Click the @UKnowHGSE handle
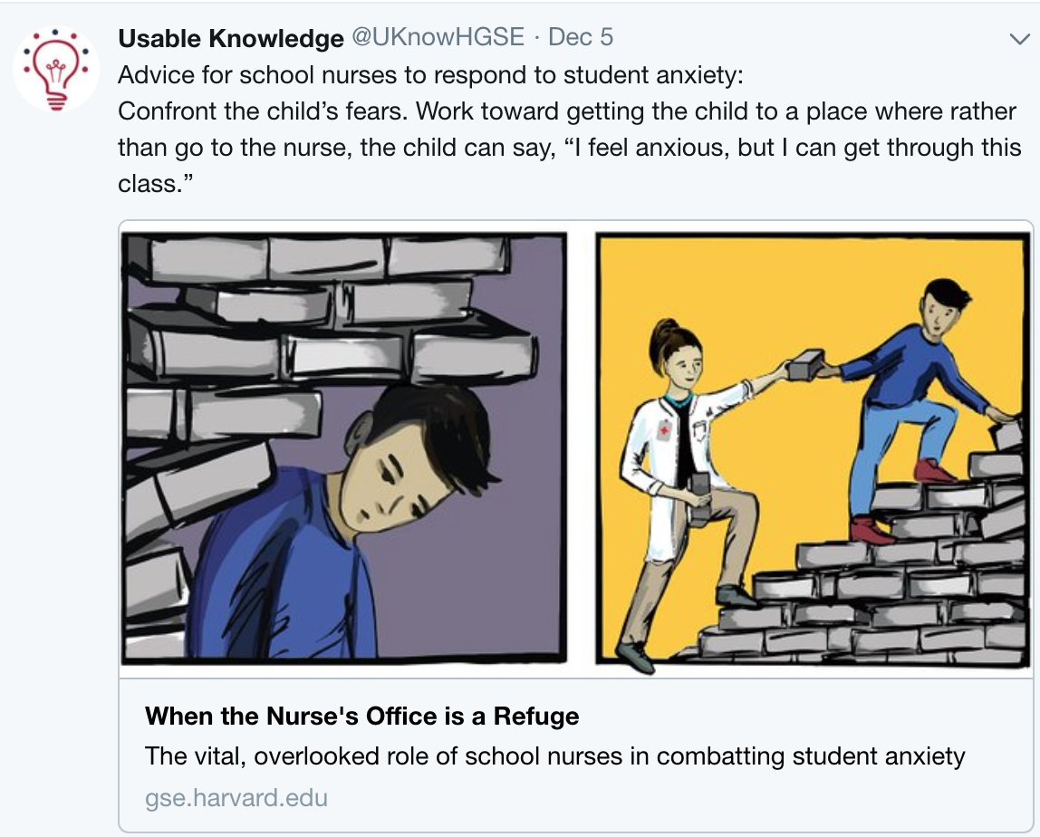The image size is (1040, 837). [438, 37]
